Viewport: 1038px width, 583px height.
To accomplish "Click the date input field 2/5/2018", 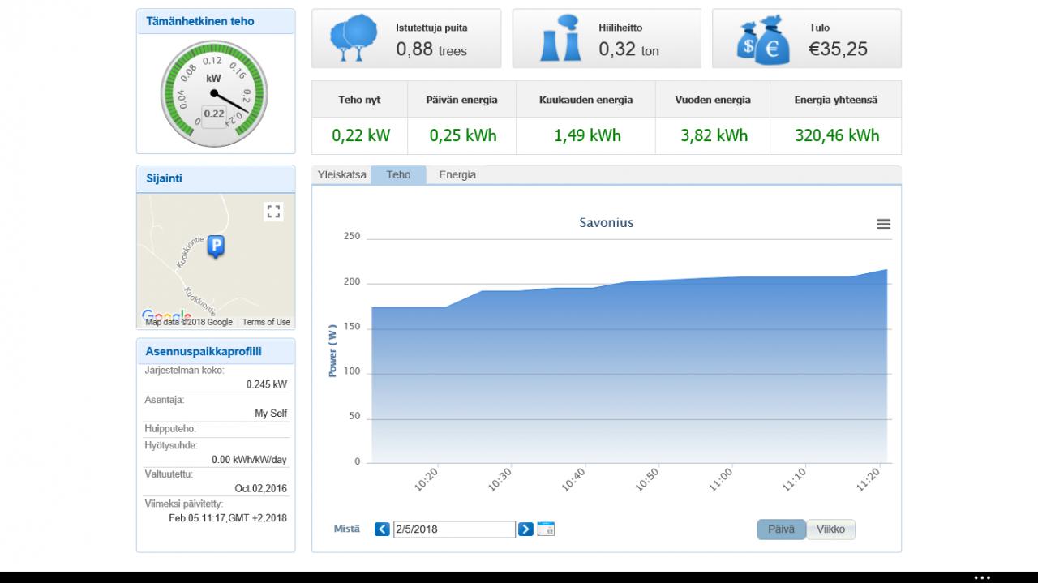I will tap(454, 529).
